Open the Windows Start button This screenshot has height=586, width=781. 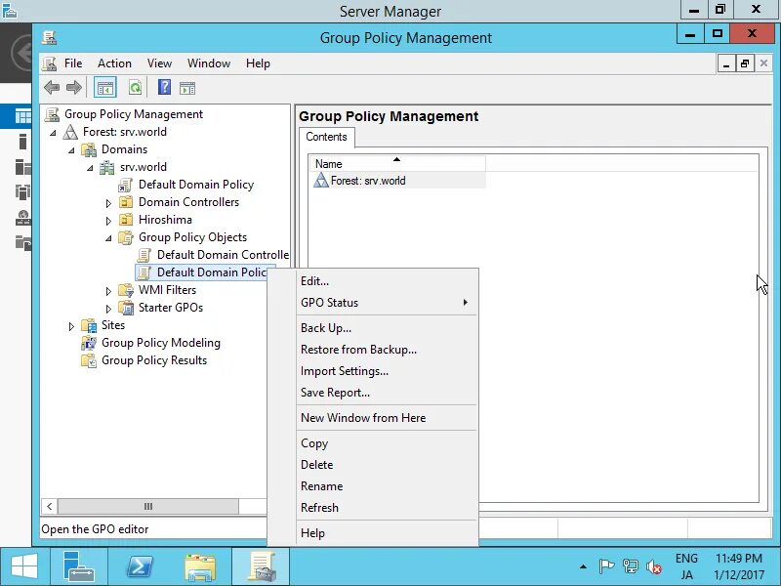[24, 567]
